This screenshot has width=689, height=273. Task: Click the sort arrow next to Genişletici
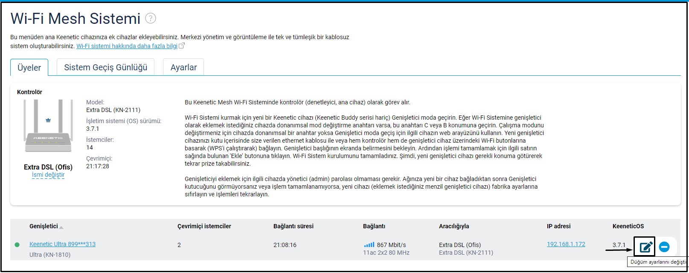pyautogui.click(x=61, y=227)
